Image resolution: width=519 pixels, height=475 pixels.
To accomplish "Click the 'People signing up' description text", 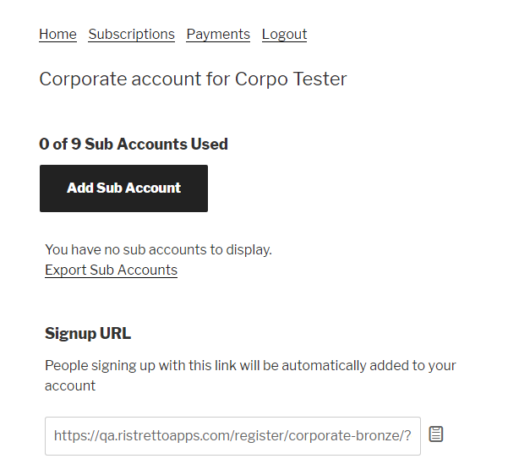I will coord(250,375).
